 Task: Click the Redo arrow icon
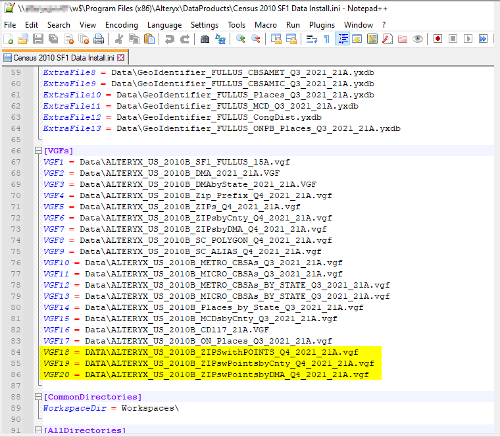[185, 39]
